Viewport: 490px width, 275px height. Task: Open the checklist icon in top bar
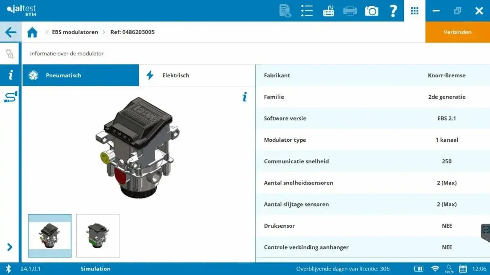click(x=307, y=11)
